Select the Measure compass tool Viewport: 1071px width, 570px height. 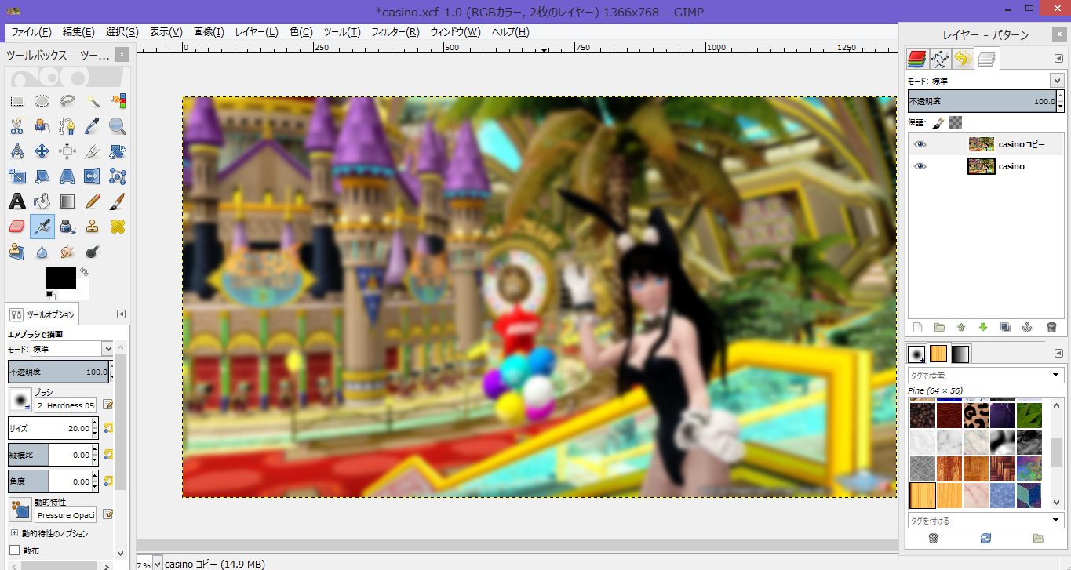tap(17, 151)
